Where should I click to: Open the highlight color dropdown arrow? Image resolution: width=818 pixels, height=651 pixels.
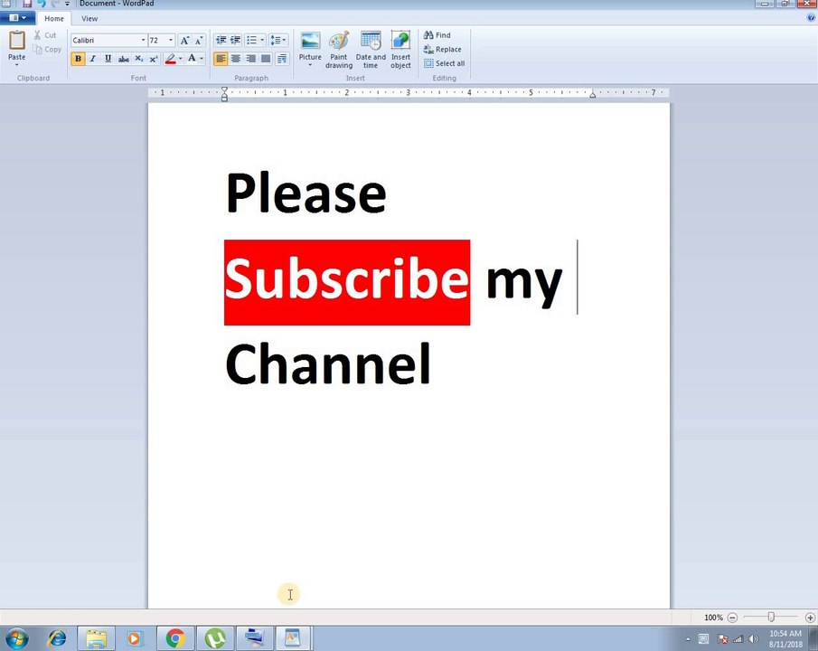tap(181, 59)
